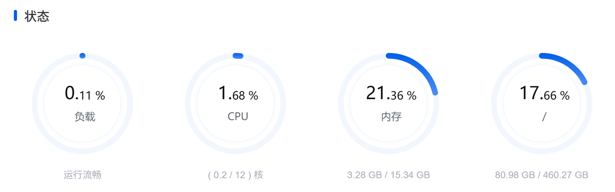Click the blue marker on CPU gauge
The width and height of the screenshot is (615, 192).
(x=238, y=56)
